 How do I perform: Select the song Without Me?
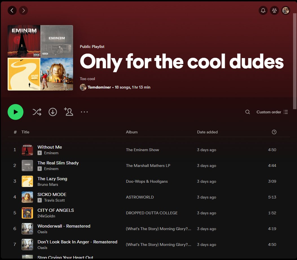50,147
